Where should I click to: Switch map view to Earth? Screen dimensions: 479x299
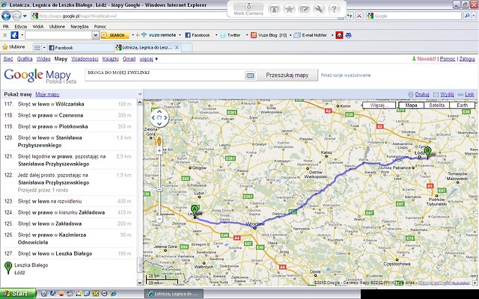tap(462, 105)
